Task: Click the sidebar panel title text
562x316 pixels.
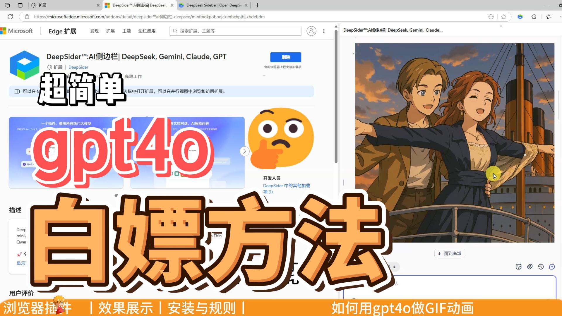Action: click(x=393, y=30)
